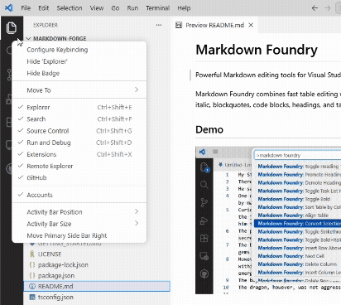The width and height of the screenshot is (341, 305).
Task: Click VS Code logo in demo image
Action: [202, 152]
